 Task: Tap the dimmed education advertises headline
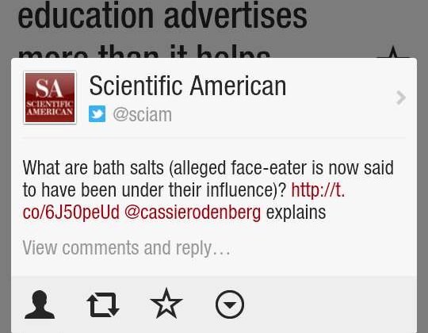(162, 15)
